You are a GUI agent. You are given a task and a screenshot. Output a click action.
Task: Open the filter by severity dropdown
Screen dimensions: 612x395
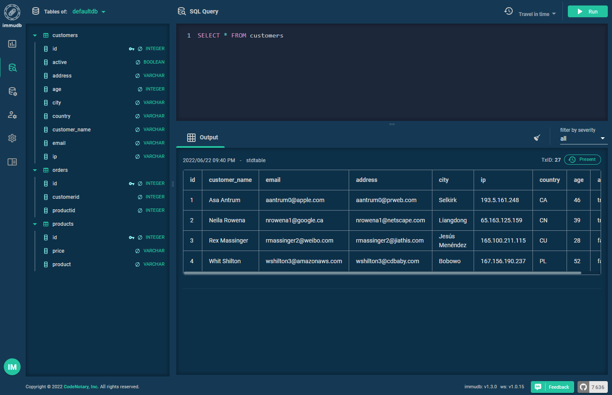[x=583, y=139]
